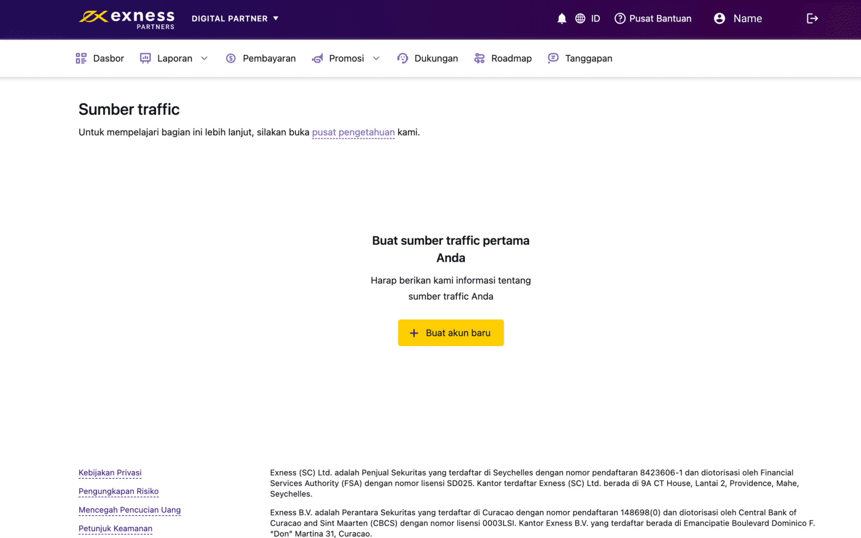Click the Exness Partners logo
This screenshot has height=538, width=861.
(x=127, y=19)
